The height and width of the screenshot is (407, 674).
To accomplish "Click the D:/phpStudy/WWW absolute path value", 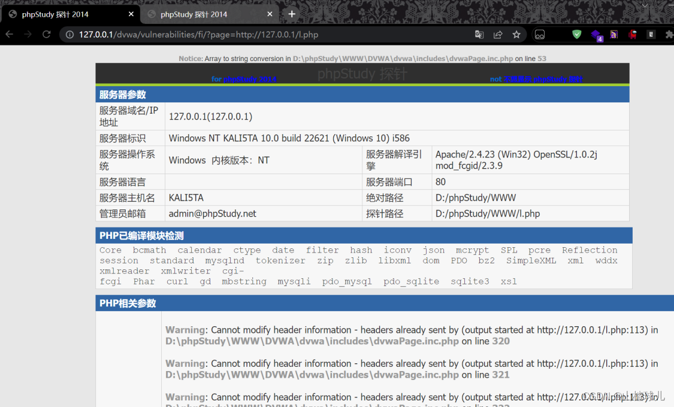I will click(476, 198).
